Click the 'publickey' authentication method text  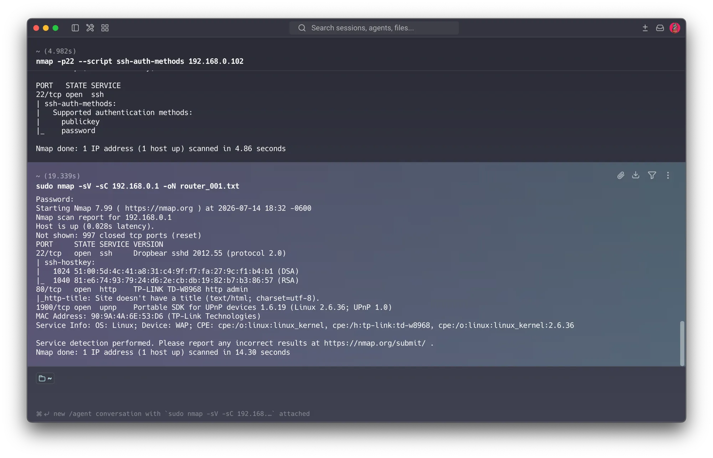pos(80,122)
